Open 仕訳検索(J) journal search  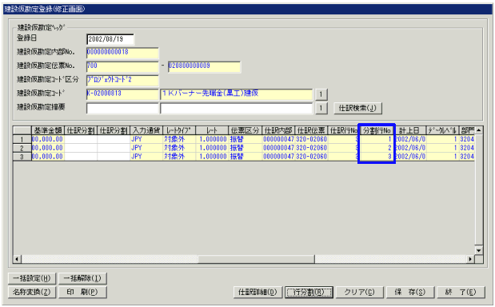[357, 108]
